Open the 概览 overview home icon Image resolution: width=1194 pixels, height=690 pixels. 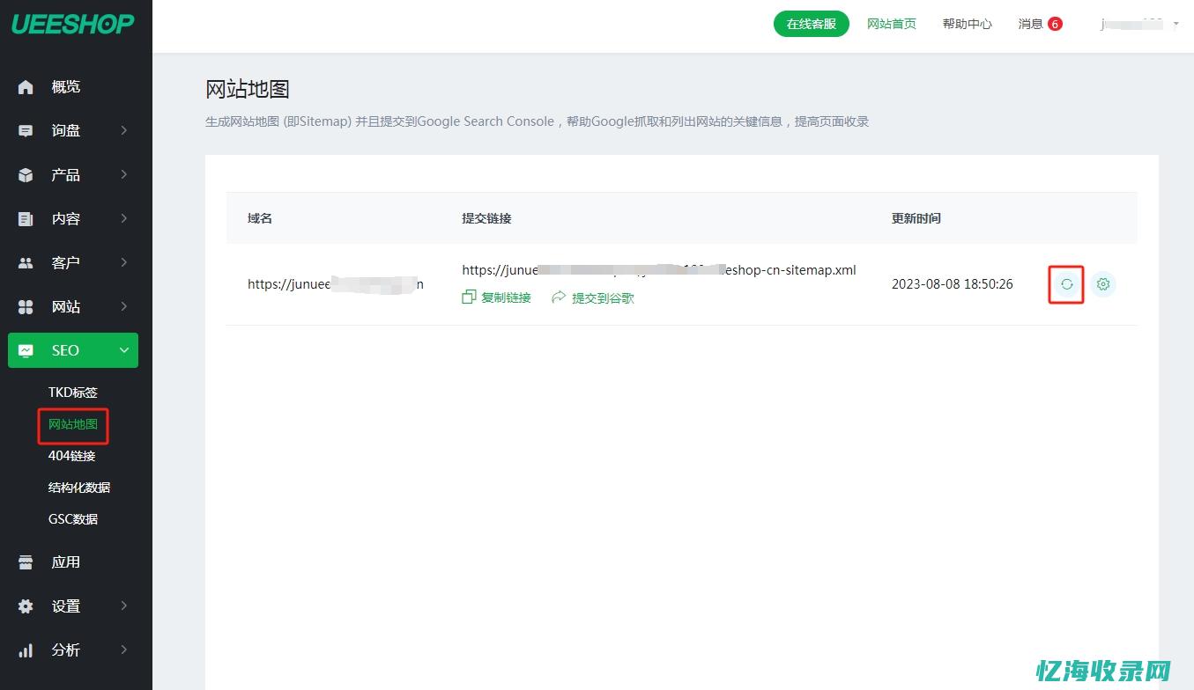[x=26, y=86]
